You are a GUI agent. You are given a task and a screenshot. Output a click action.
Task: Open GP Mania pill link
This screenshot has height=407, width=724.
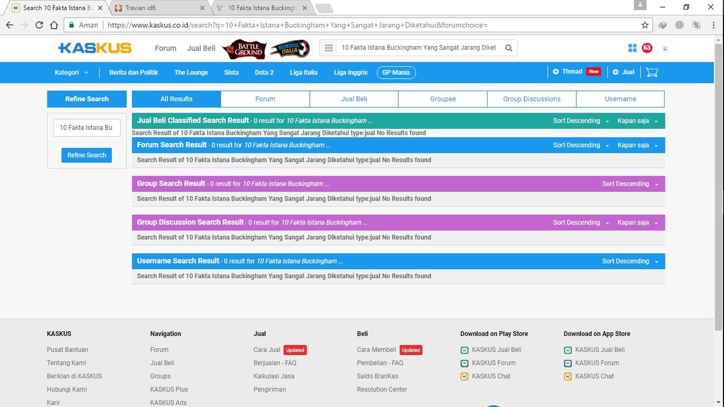point(396,72)
